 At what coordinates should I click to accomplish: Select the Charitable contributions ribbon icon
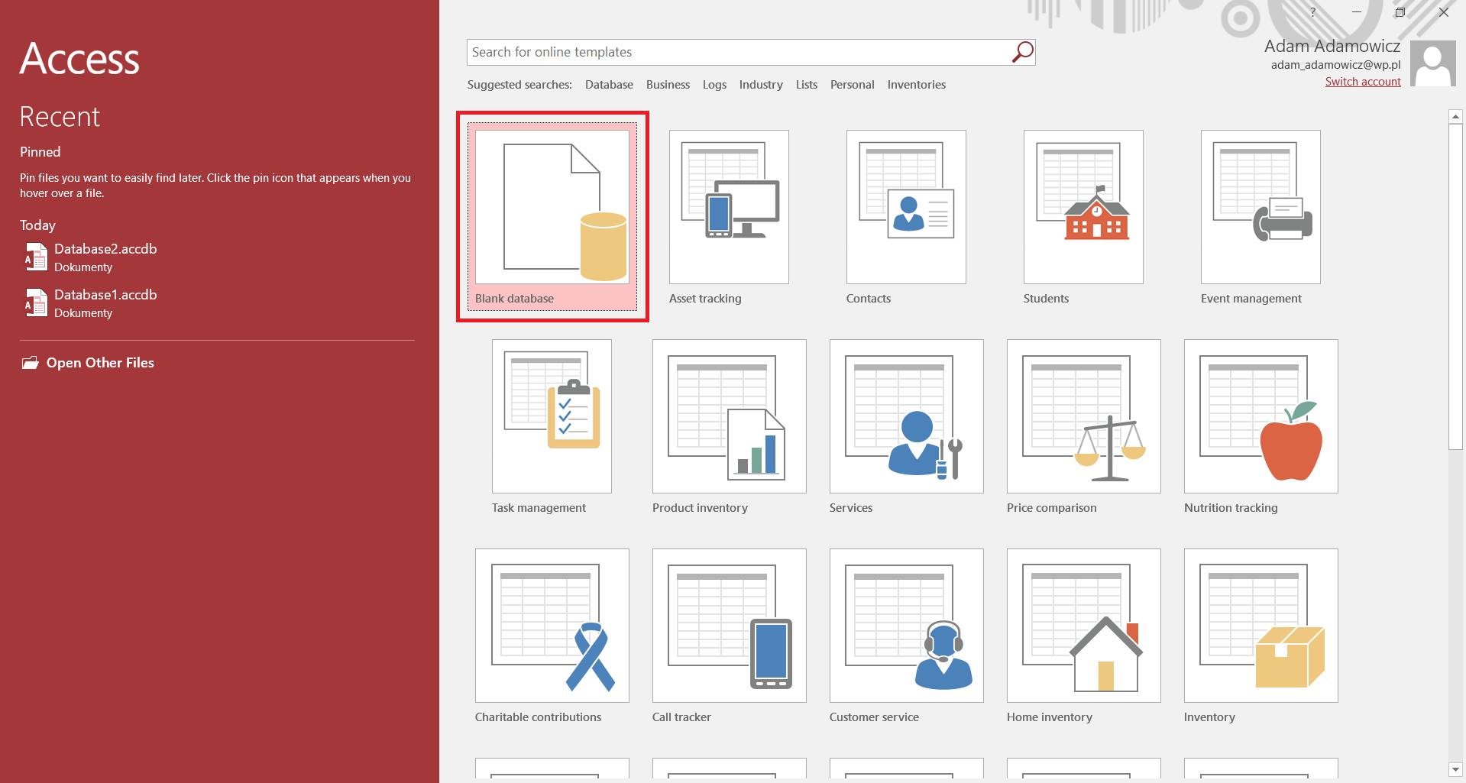(590, 657)
